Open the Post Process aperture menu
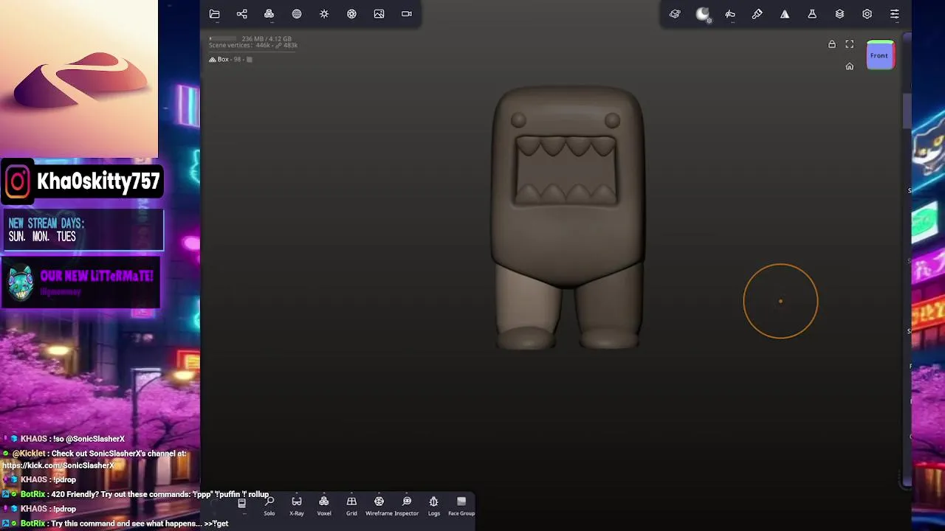This screenshot has height=531, width=945. [351, 14]
